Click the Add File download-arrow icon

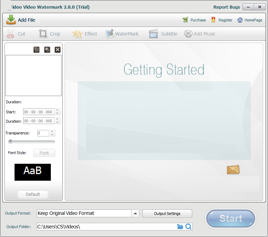[x=11, y=20]
